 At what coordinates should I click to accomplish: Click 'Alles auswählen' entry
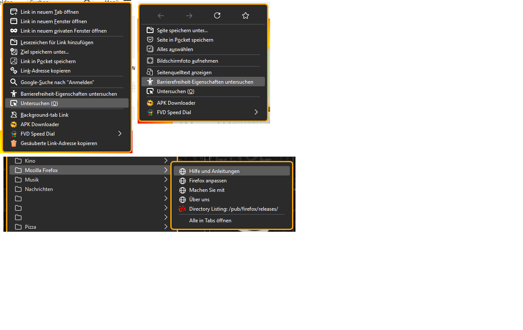[203, 49]
